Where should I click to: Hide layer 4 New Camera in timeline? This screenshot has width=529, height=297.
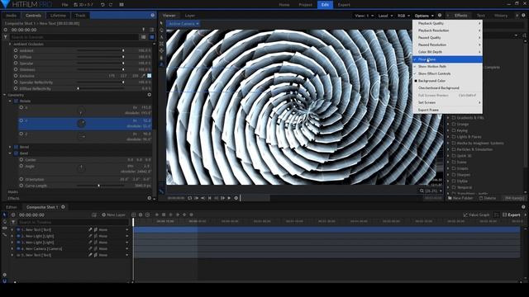click(x=18, y=249)
